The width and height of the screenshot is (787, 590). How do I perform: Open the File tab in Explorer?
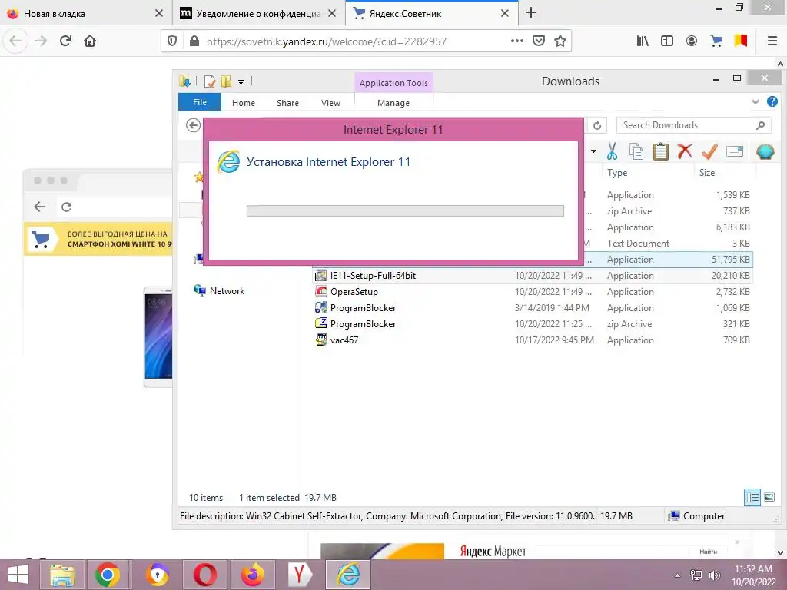pyautogui.click(x=200, y=102)
